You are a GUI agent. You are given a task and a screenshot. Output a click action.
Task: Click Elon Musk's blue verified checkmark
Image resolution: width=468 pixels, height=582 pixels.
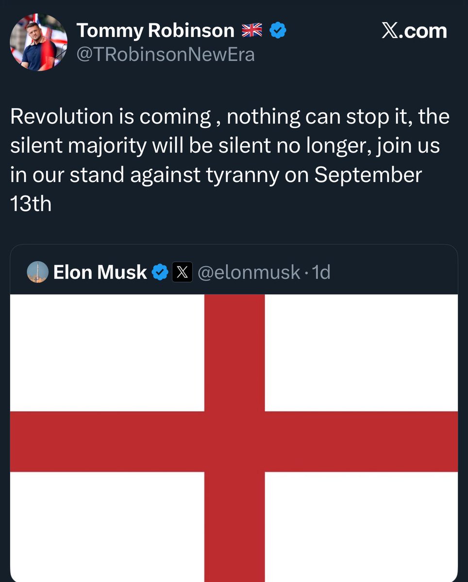coord(160,272)
